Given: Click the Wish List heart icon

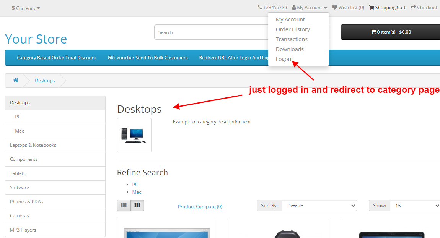Looking at the screenshot, I should (334, 7).
